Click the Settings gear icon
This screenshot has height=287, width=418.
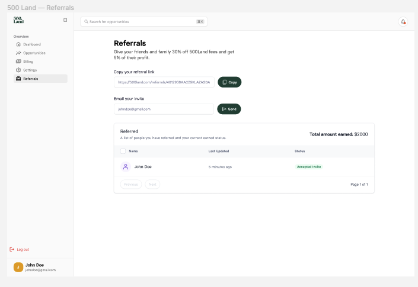[18, 70]
